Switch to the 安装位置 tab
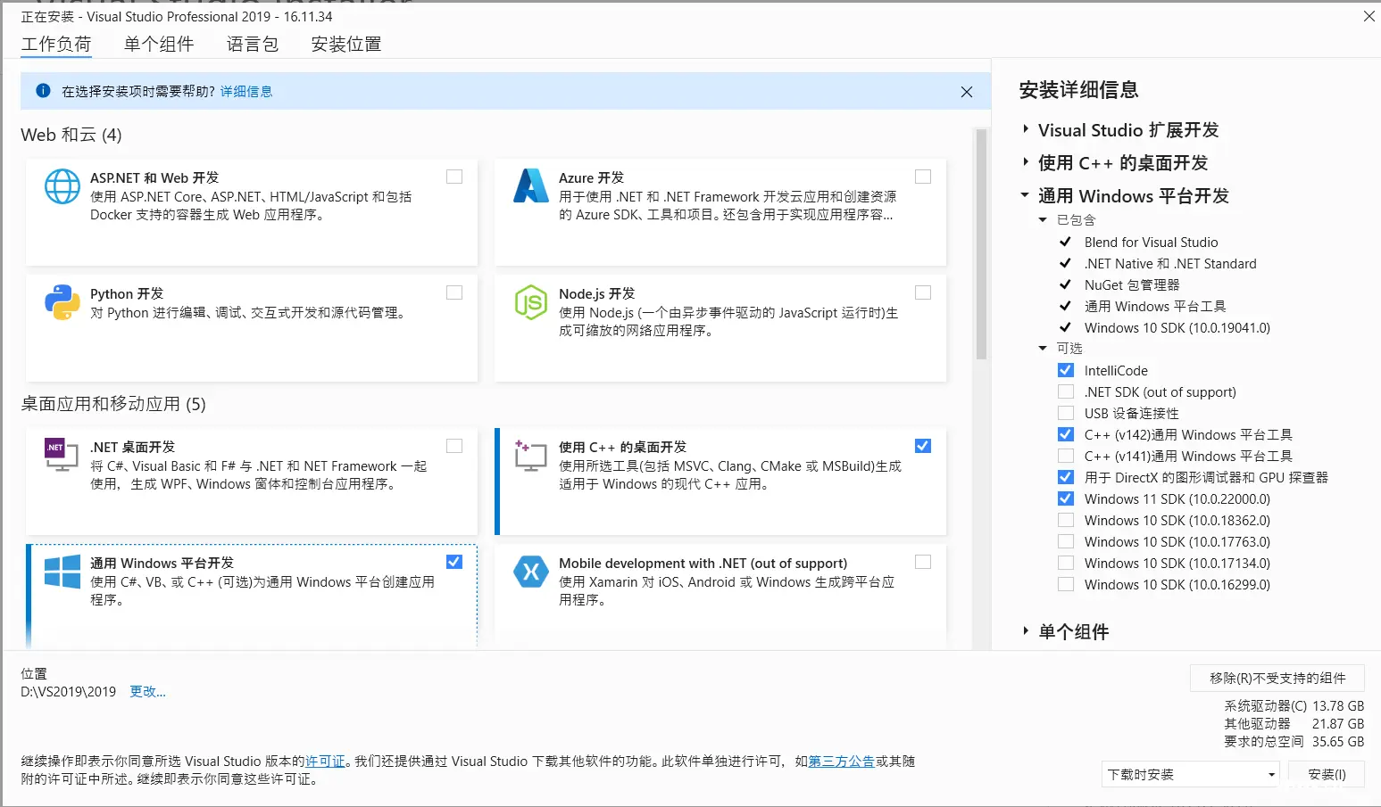 tap(346, 44)
